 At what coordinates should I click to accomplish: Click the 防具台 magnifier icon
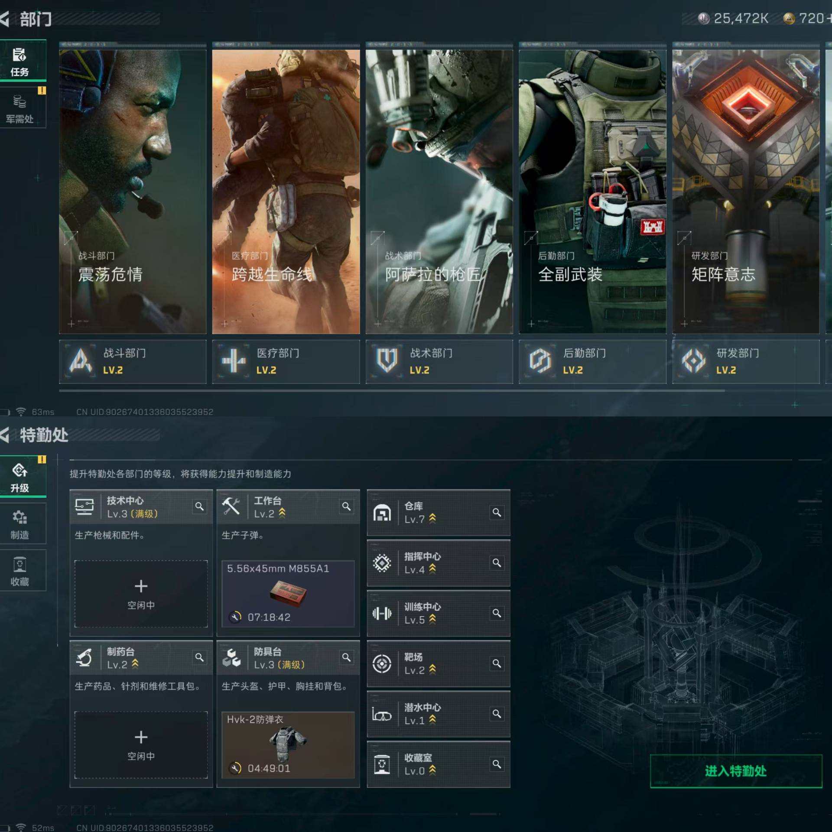(x=346, y=657)
